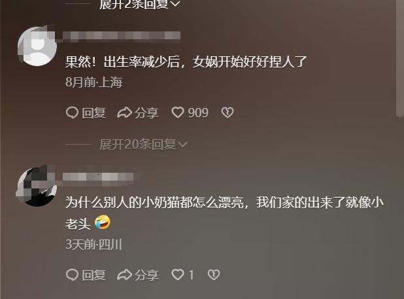This screenshot has width=404, height=299.
Task: Open the first commenter's avatar profile
Action: pos(37,46)
